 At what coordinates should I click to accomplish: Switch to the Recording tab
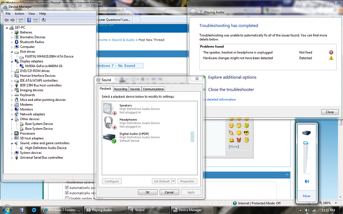pyautogui.click(x=121, y=89)
